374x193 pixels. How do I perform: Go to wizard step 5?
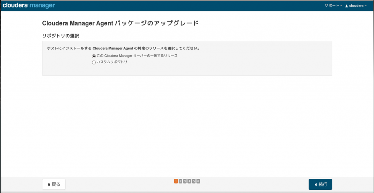tap(194, 181)
